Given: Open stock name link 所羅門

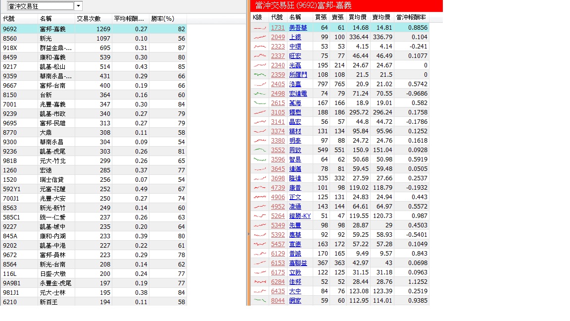Looking at the screenshot, I should tap(298, 75).
